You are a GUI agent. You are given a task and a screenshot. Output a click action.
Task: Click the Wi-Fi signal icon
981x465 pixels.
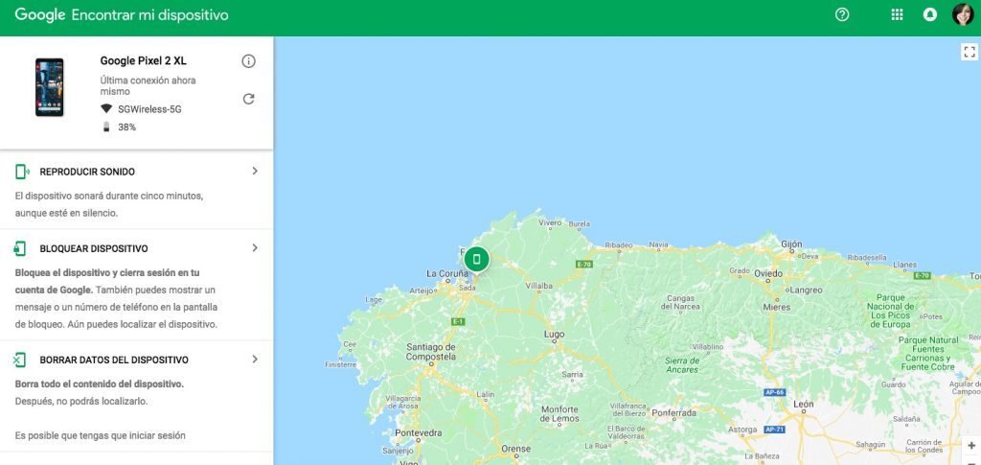(106, 109)
